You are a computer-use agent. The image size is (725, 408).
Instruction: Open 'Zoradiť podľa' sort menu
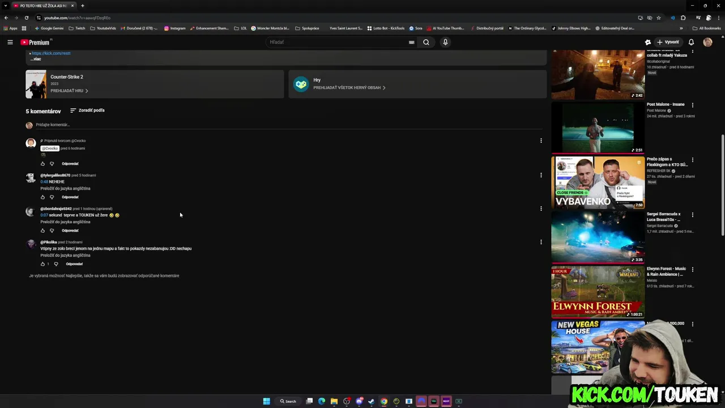point(87,110)
